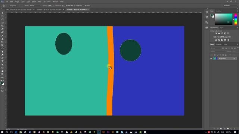Open the Layer menu
The width and height of the screenshot is (239, 134).
pyautogui.click(x=22, y=1)
